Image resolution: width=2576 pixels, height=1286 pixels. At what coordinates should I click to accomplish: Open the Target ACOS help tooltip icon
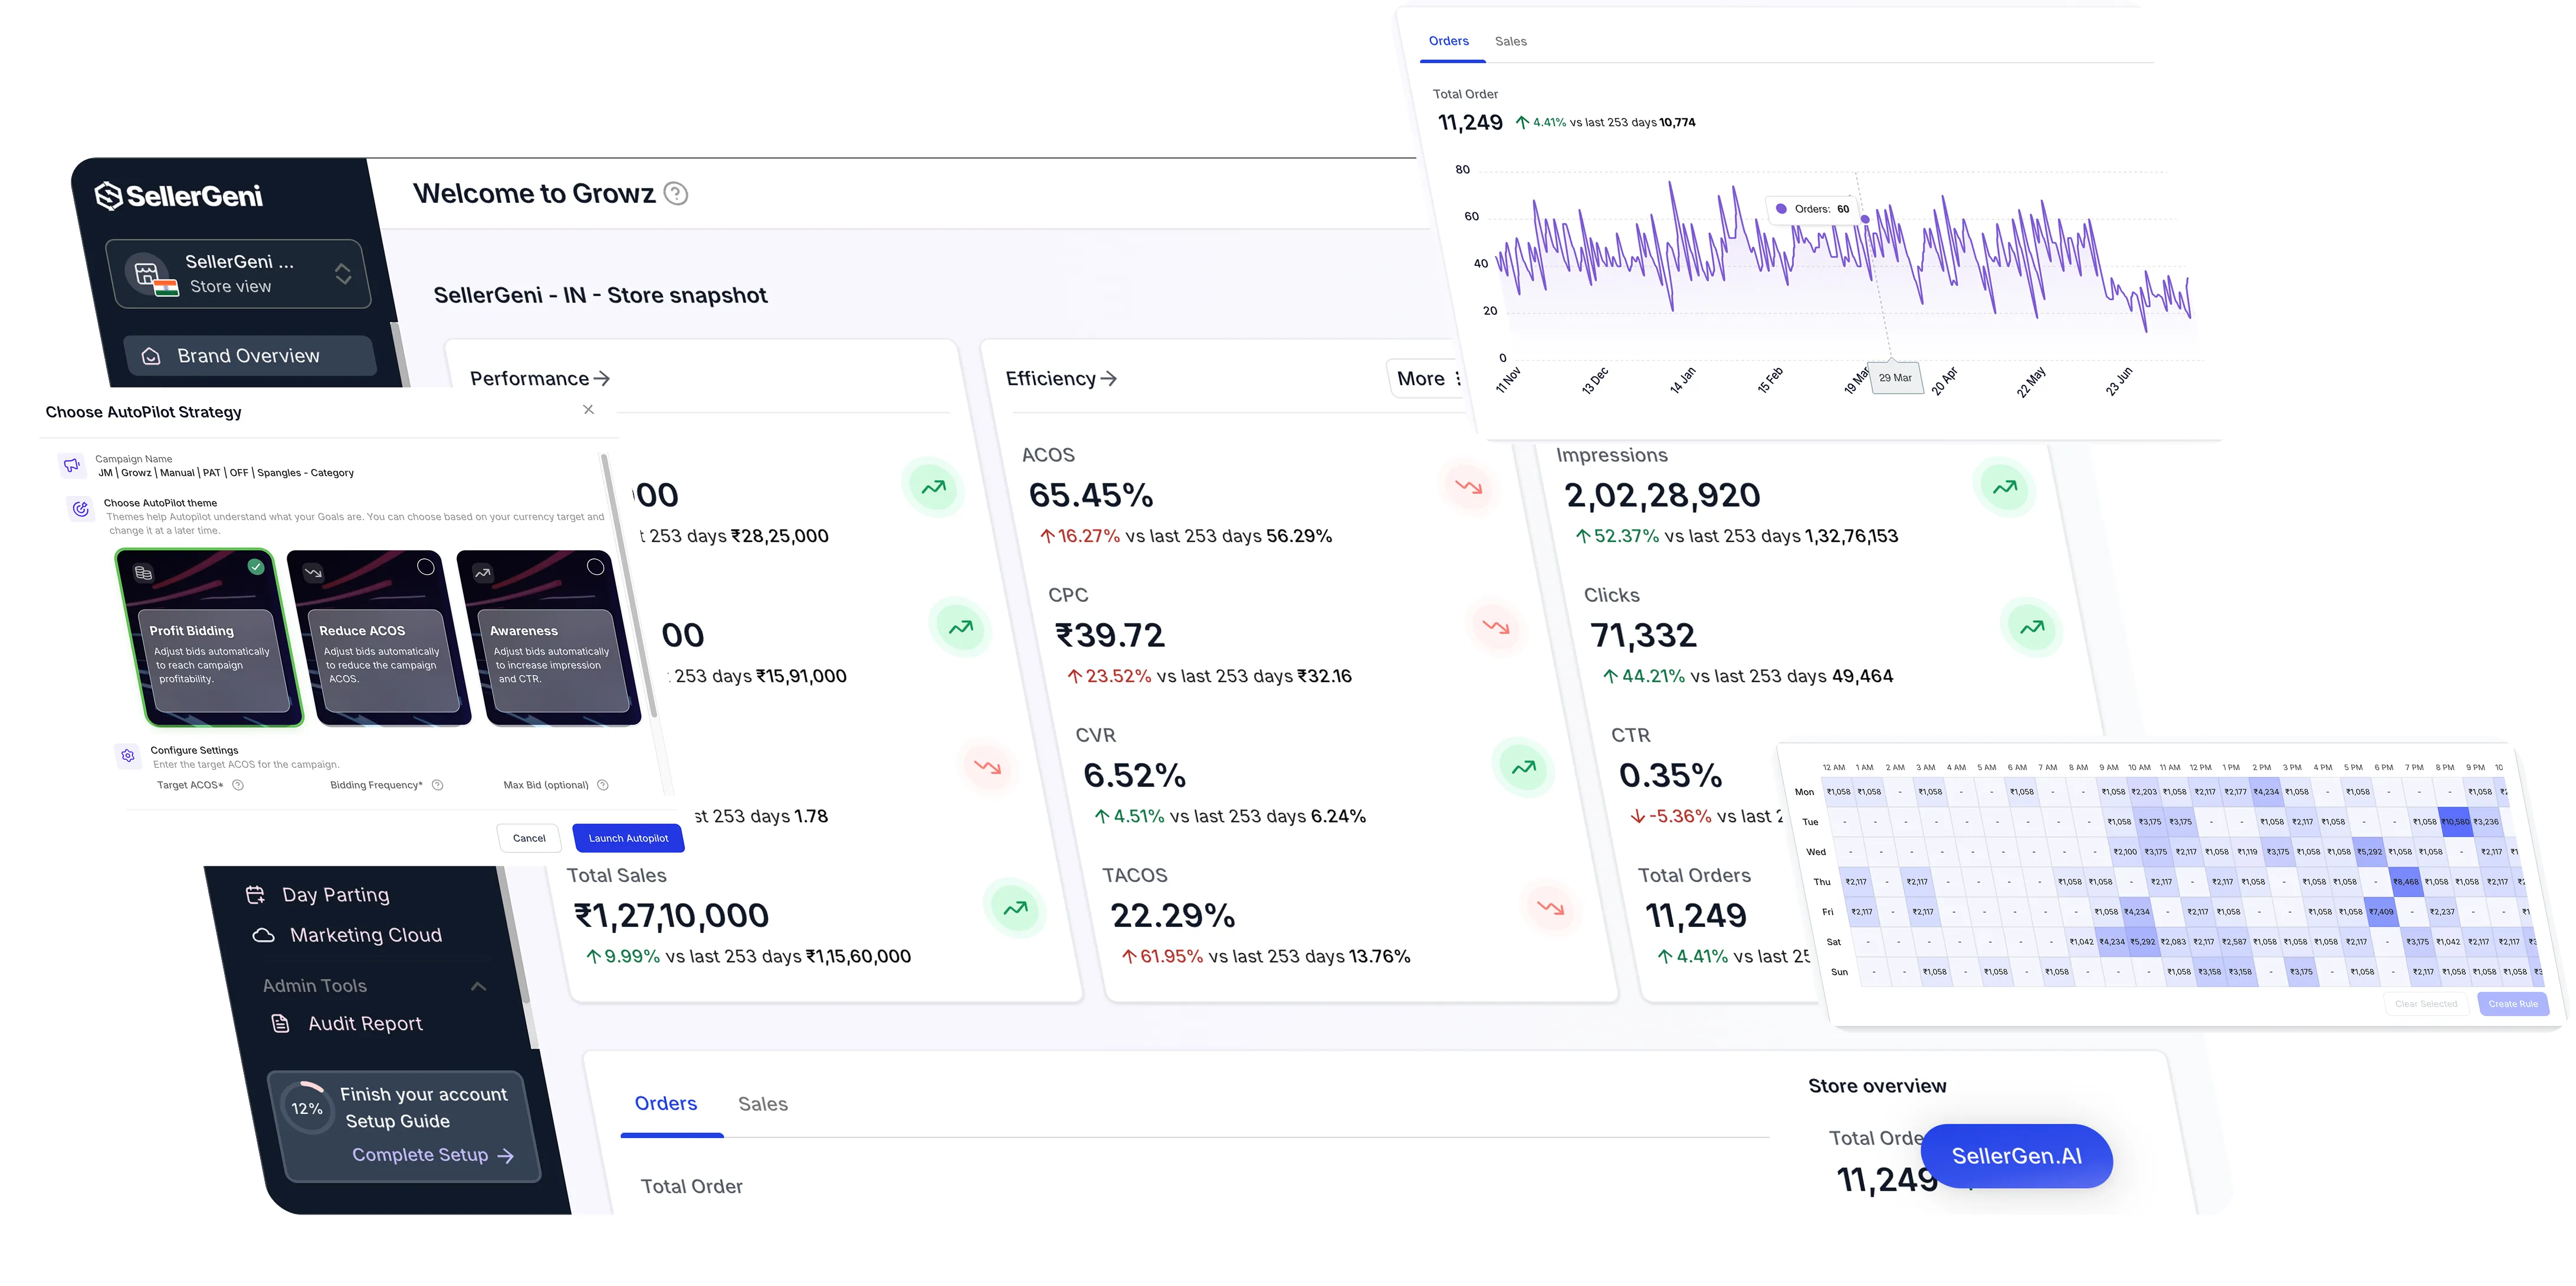238,785
